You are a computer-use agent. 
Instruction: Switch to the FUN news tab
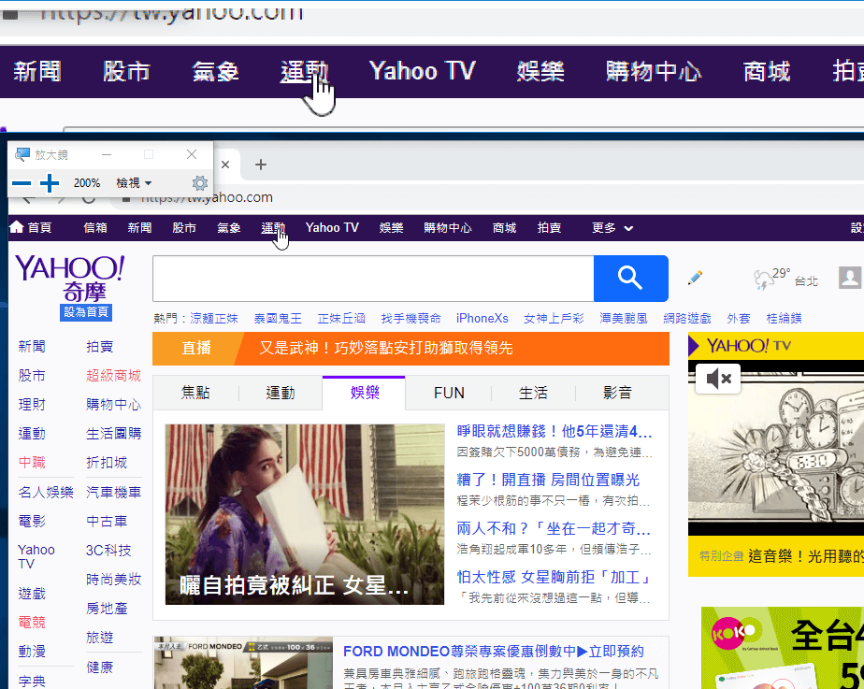(449, 393)
